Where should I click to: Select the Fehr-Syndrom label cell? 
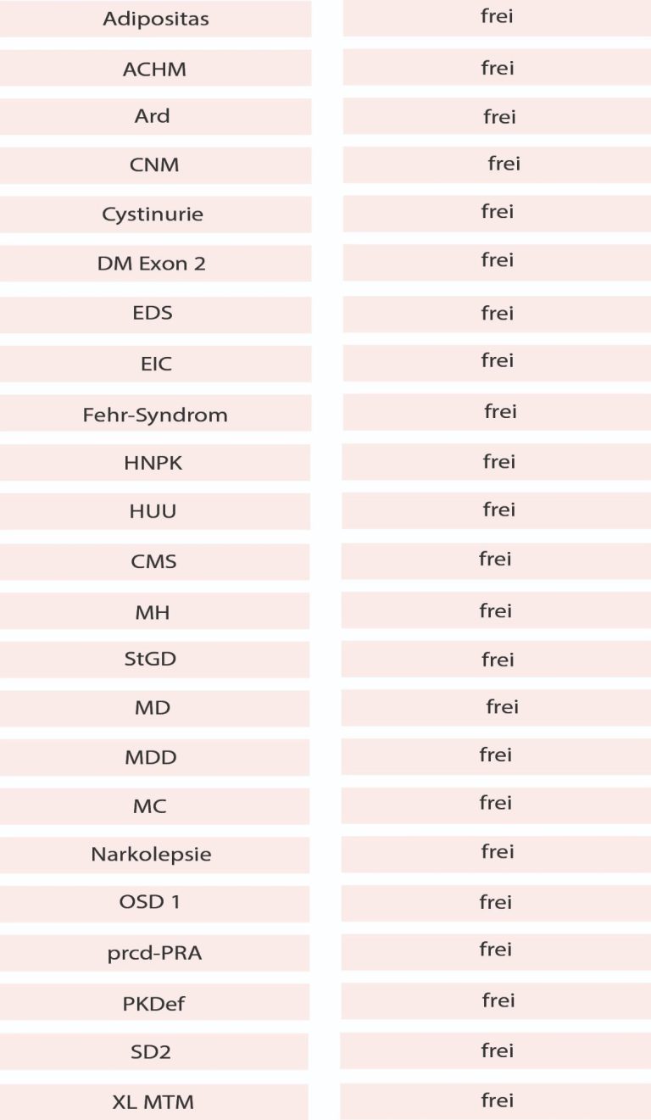155,415
